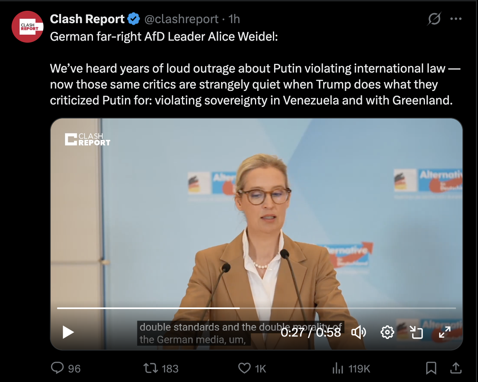
Task: Open the @clashreport handle link
Action: click(181, 19)
